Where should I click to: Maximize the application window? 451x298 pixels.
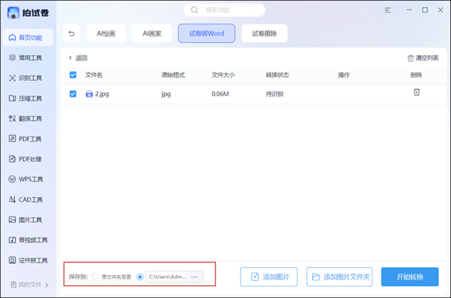click(425, 10)
